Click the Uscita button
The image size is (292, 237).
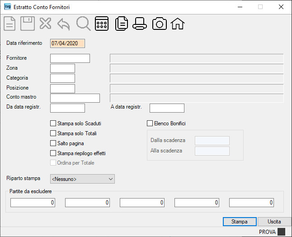point(274,222)
